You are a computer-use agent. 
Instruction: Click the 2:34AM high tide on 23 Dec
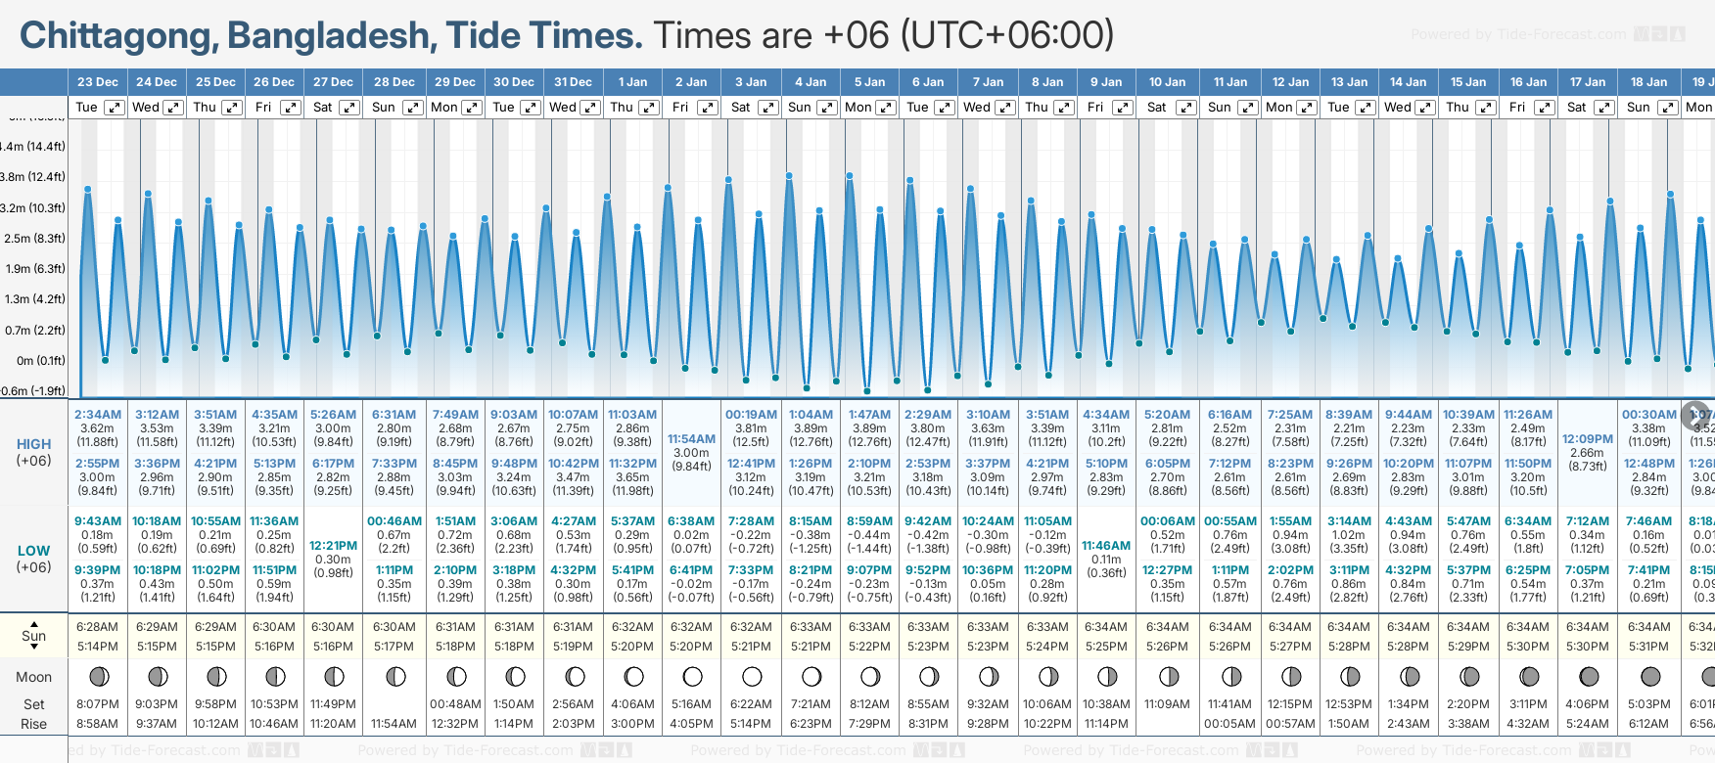click(98, 415)
